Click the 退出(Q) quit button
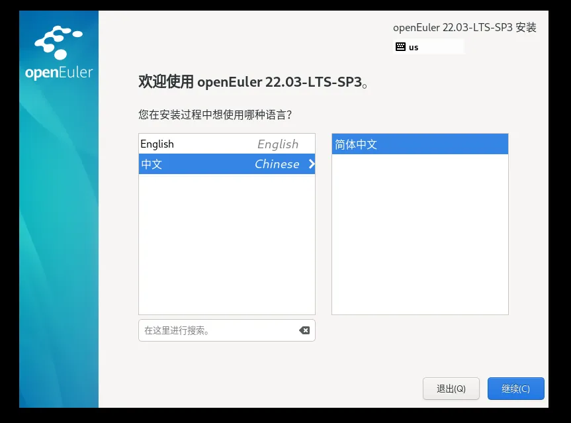The height and width of the screenshot is (423, 571). [451, 389]
